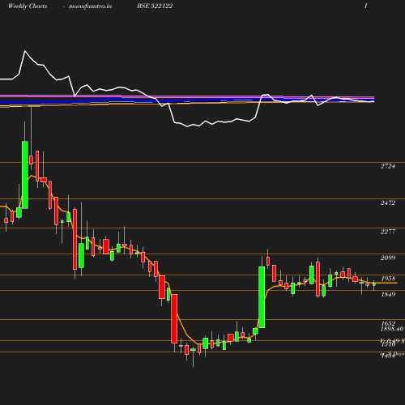Click the 1898.40 current price value

pyautogui.click(x=392, y=329)
